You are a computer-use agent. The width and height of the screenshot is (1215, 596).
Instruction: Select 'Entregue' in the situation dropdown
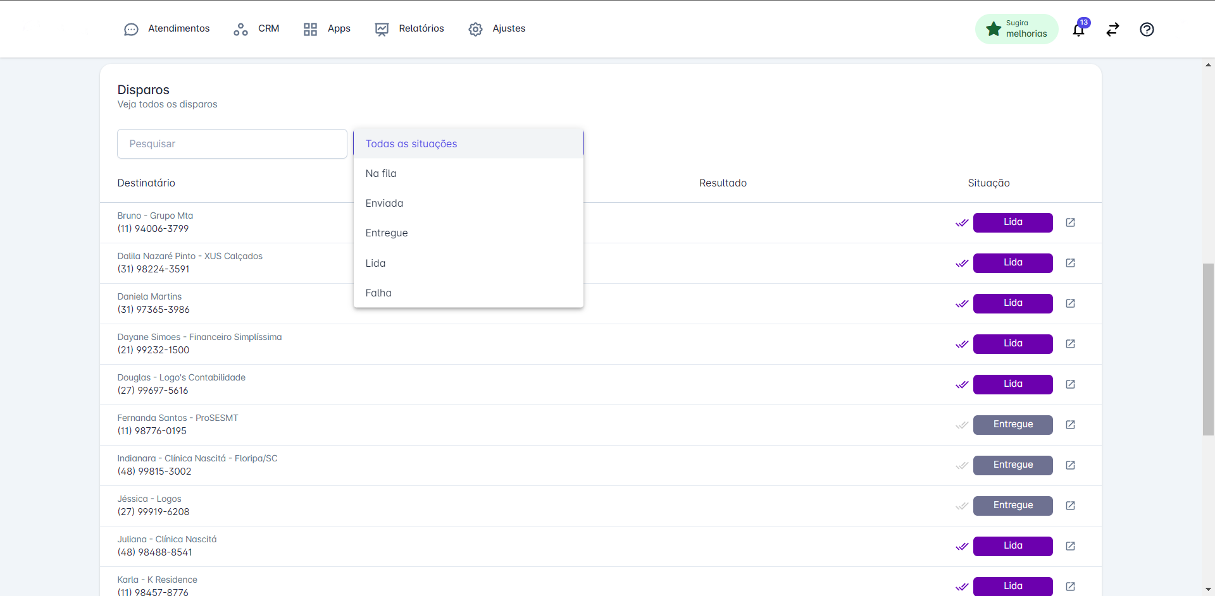(387, 233)
